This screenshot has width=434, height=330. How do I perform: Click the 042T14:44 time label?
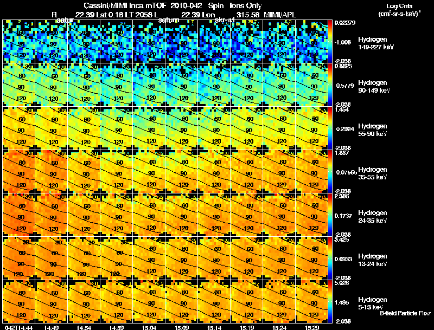coord(18,327)
